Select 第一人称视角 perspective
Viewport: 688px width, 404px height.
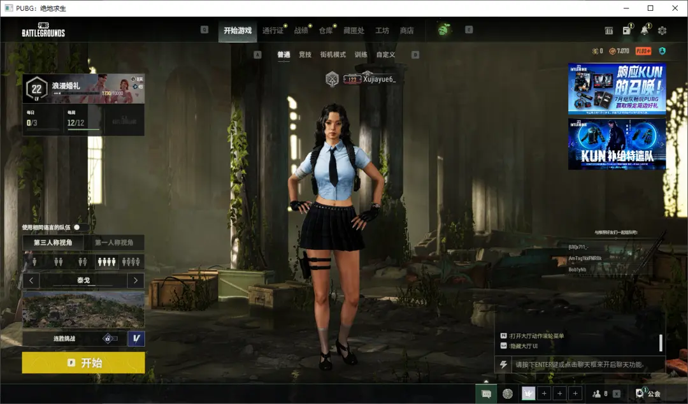point(114,242)
